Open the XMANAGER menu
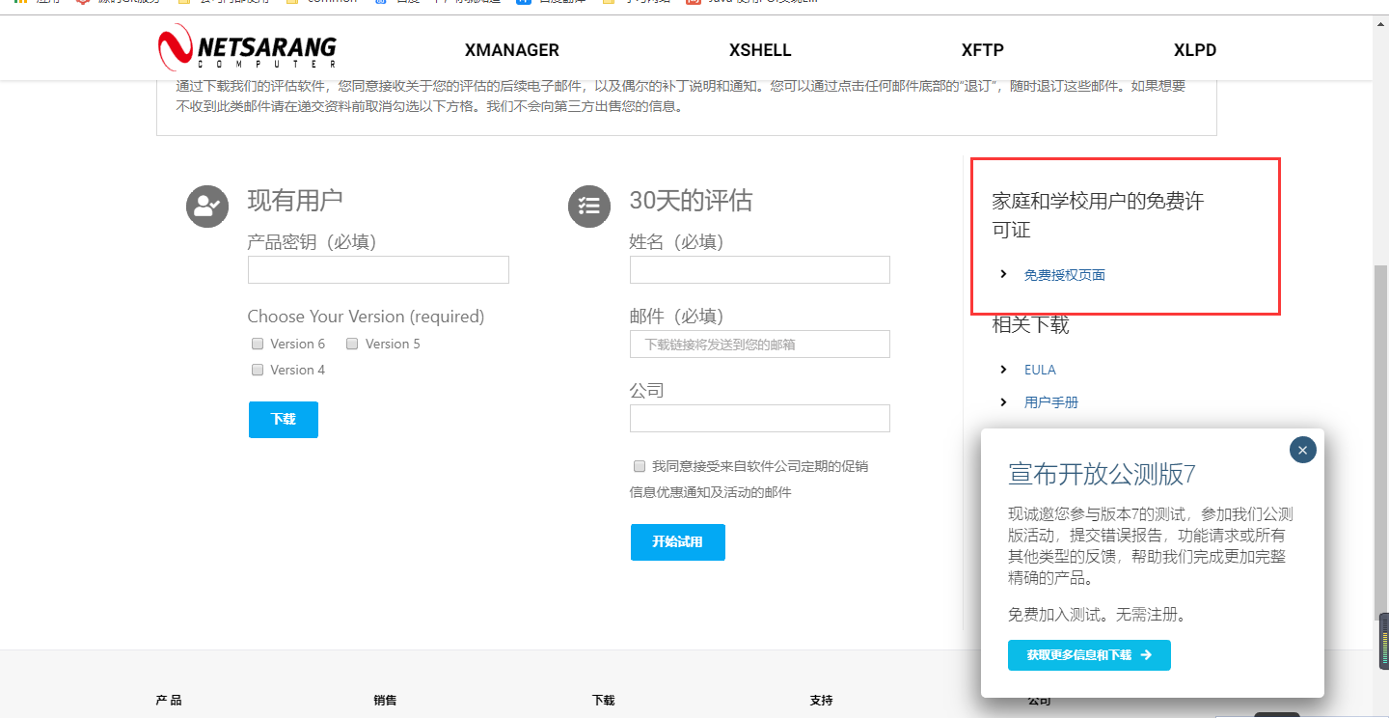Image resolution: width=1389 pixels, height=718 pixels. tap(511, 50)
